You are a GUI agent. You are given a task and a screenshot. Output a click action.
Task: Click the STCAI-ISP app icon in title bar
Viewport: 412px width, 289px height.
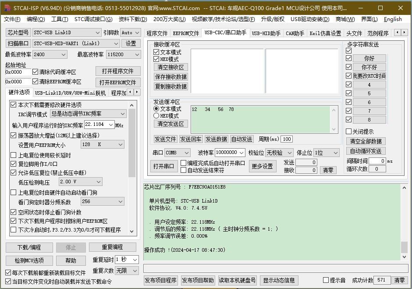(7, 8)
